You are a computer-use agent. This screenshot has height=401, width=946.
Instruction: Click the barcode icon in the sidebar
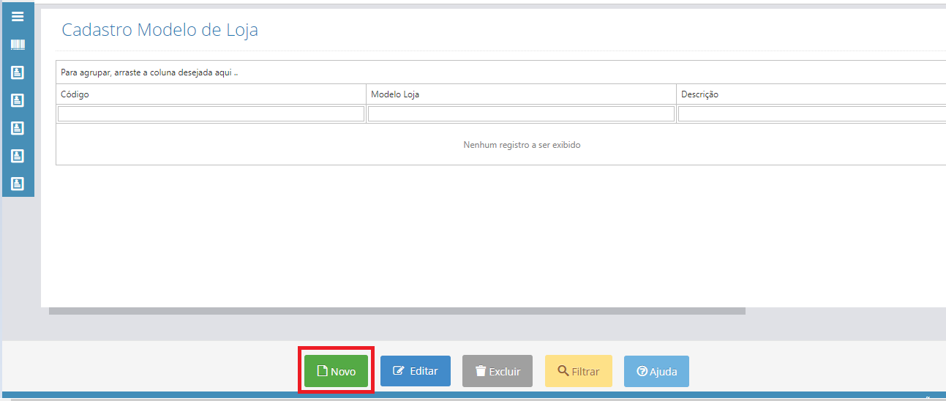(x=18, y=45)
